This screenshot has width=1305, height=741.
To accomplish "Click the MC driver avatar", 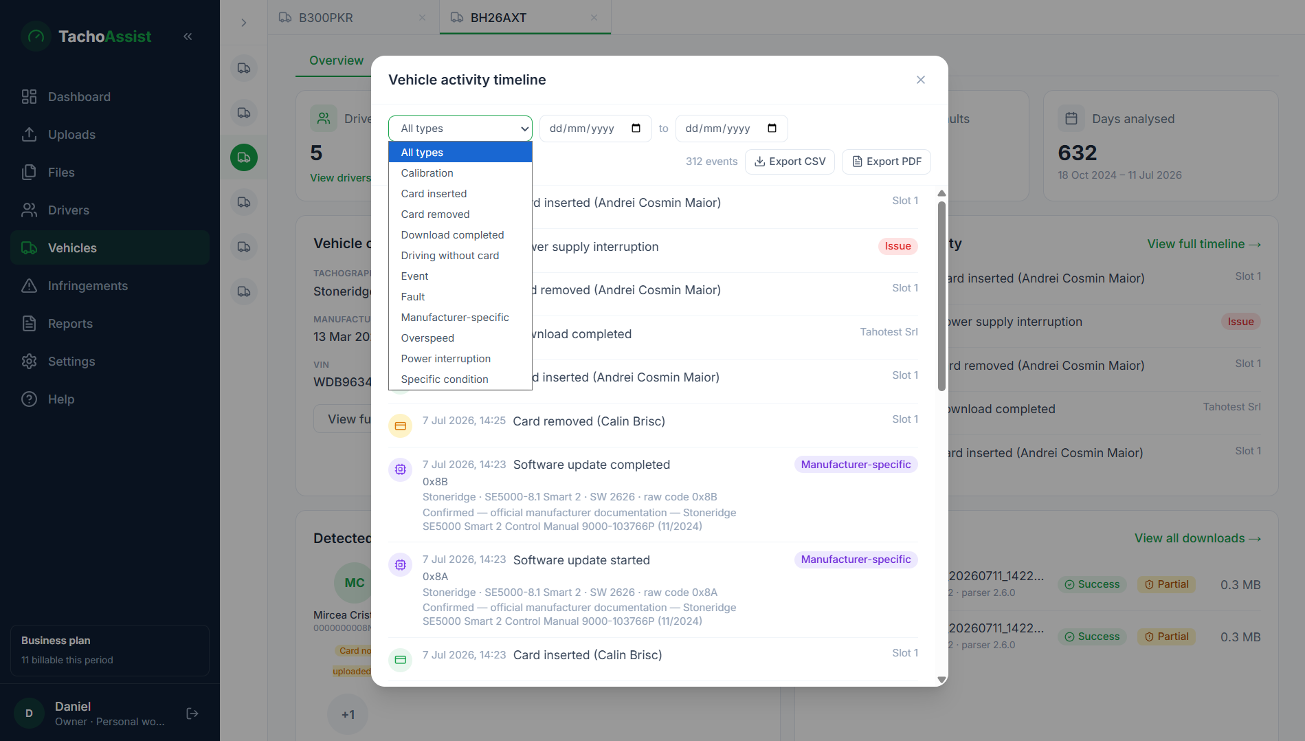I will 354,582.
